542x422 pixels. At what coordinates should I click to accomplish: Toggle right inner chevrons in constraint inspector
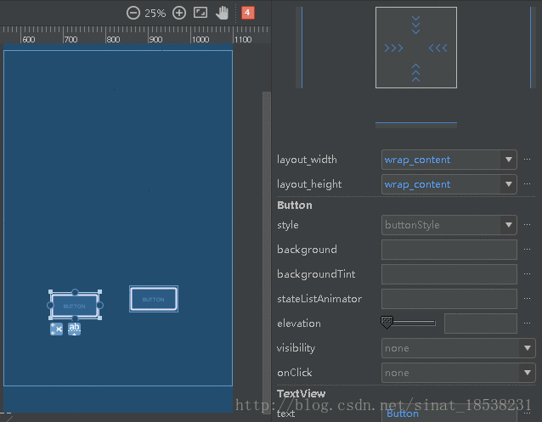[438, 48]
